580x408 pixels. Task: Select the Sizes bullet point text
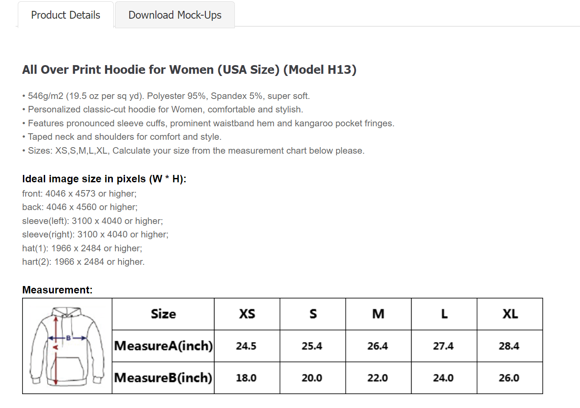point(193,150)
